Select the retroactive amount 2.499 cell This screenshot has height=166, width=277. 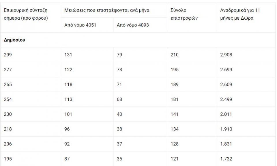click(x=226, y=99)
